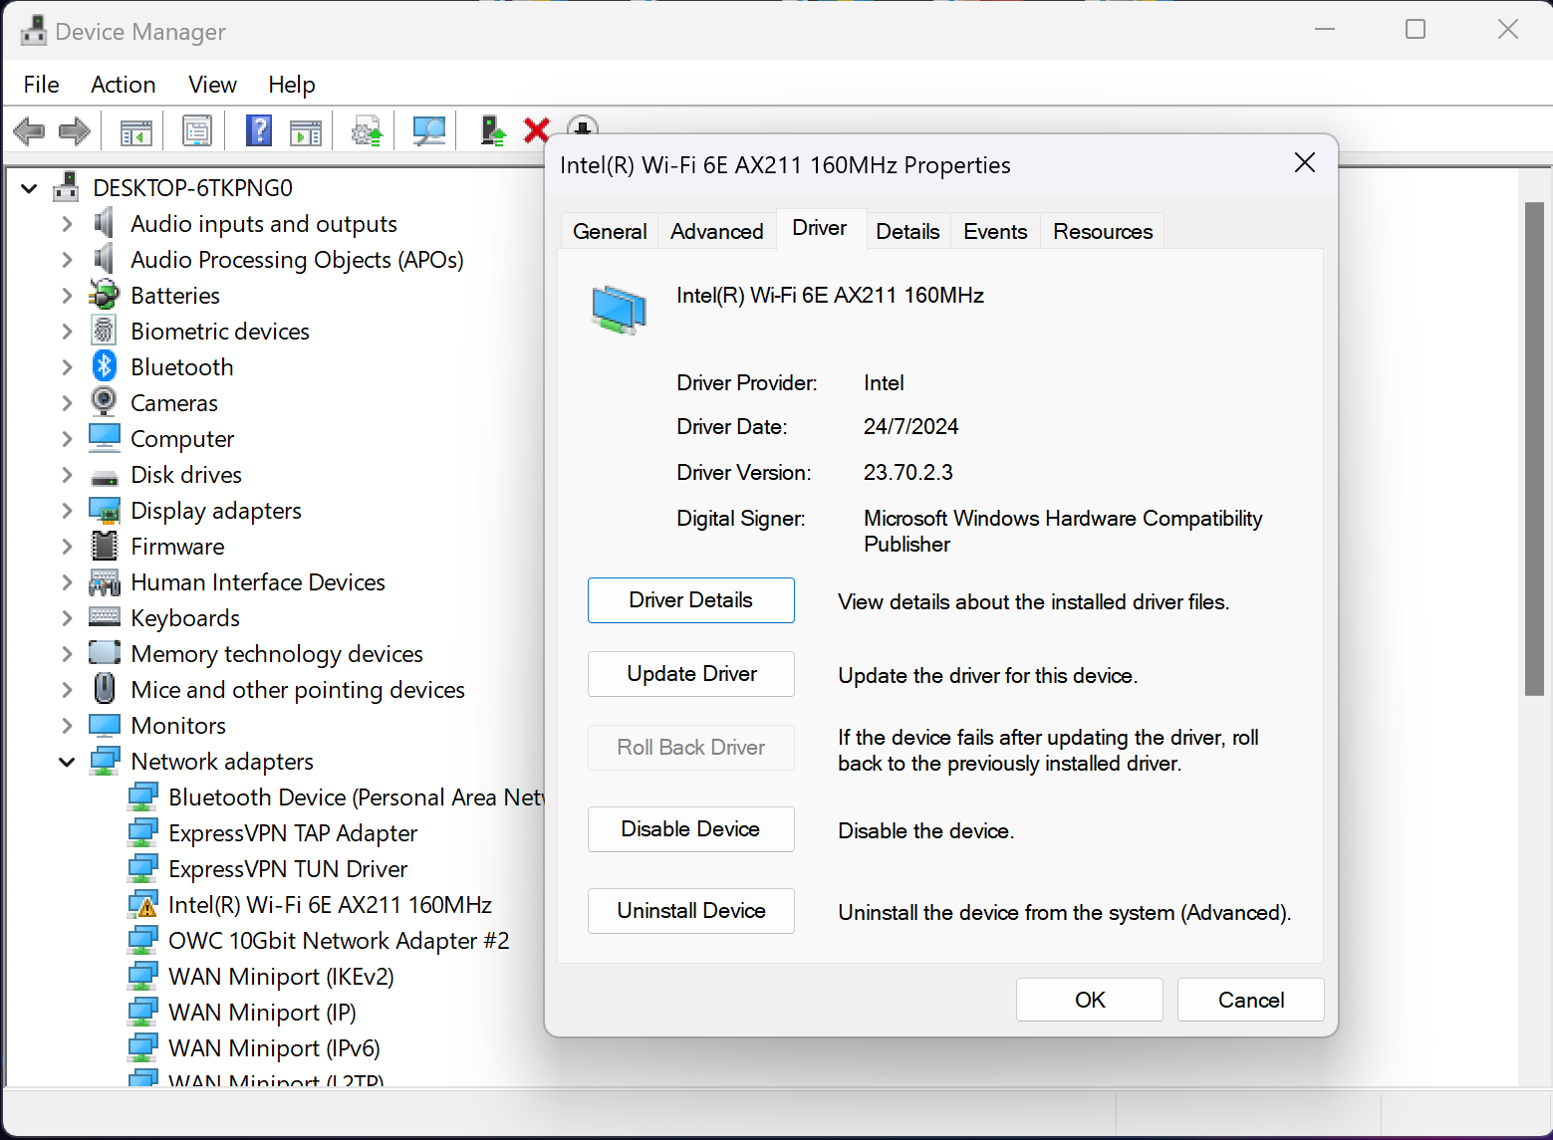Open the Help menu
Viewport: 1553px width, 1140px height.
coord(292,85)
